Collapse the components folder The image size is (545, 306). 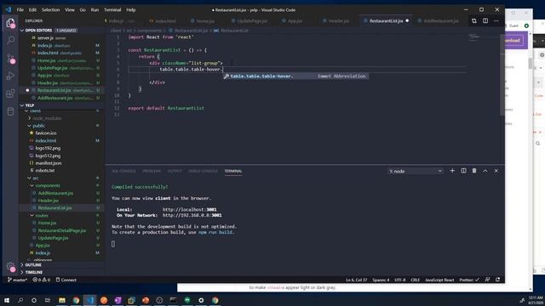click(48, 185)
